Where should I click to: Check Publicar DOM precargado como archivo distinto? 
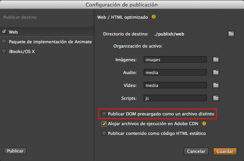pyautogui.click(x=104, y=114)
